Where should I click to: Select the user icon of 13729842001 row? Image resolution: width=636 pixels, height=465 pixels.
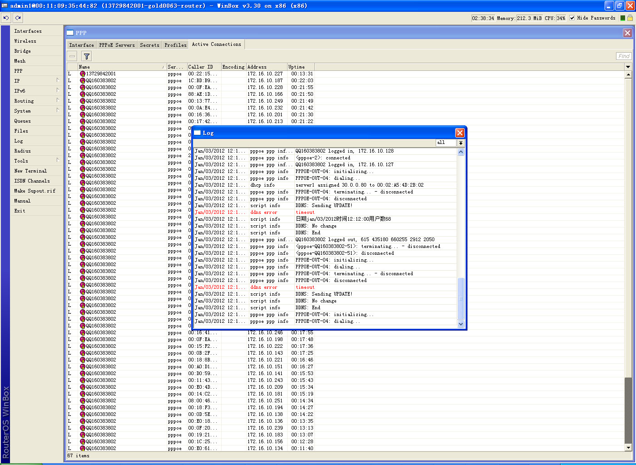click(x=83, y=74)
